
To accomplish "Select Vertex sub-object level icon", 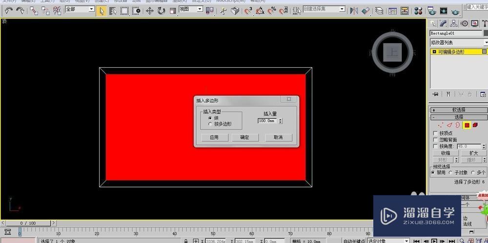I will (x=440, y=125).
